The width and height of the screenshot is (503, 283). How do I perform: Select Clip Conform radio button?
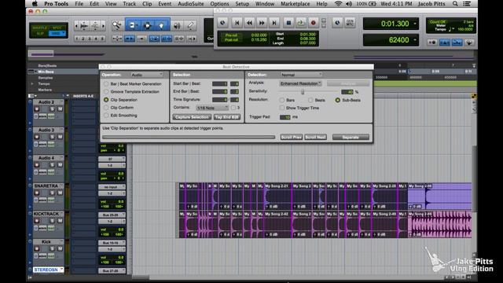tap(106, 108)
